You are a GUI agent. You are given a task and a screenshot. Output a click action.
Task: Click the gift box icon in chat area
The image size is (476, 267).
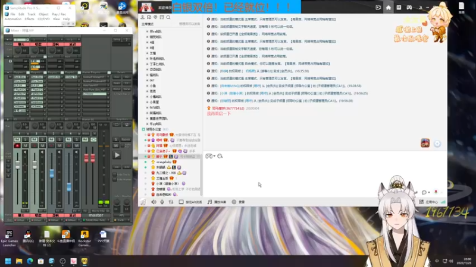[x=425, y=143]
